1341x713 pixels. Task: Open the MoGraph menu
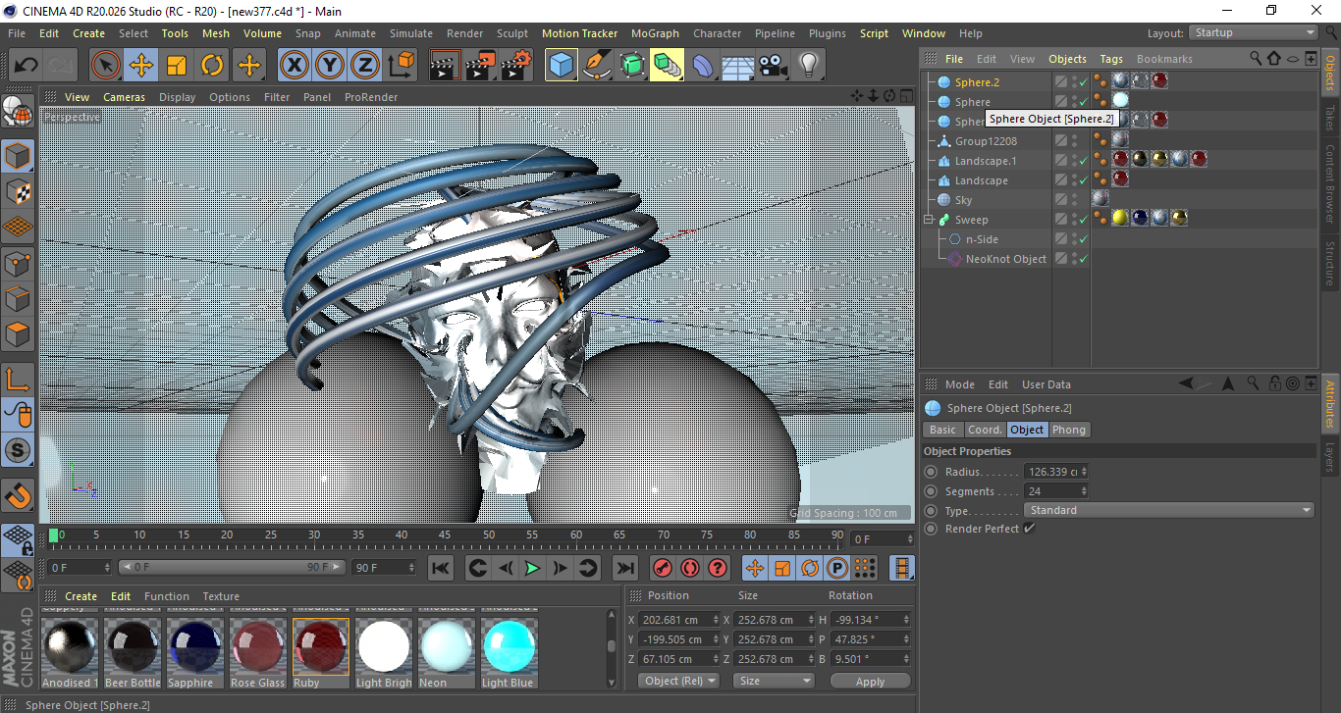point(655,33)
